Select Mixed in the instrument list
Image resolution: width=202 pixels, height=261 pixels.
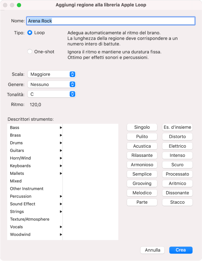click(x=16, y=181)
